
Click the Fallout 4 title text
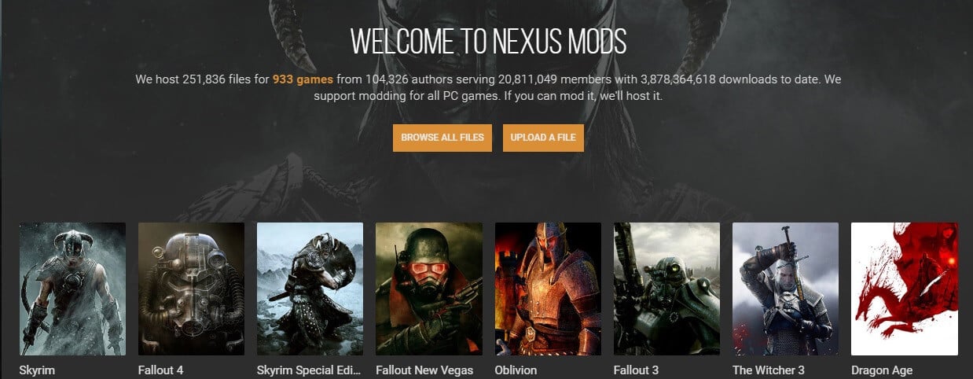coord(160,370)
